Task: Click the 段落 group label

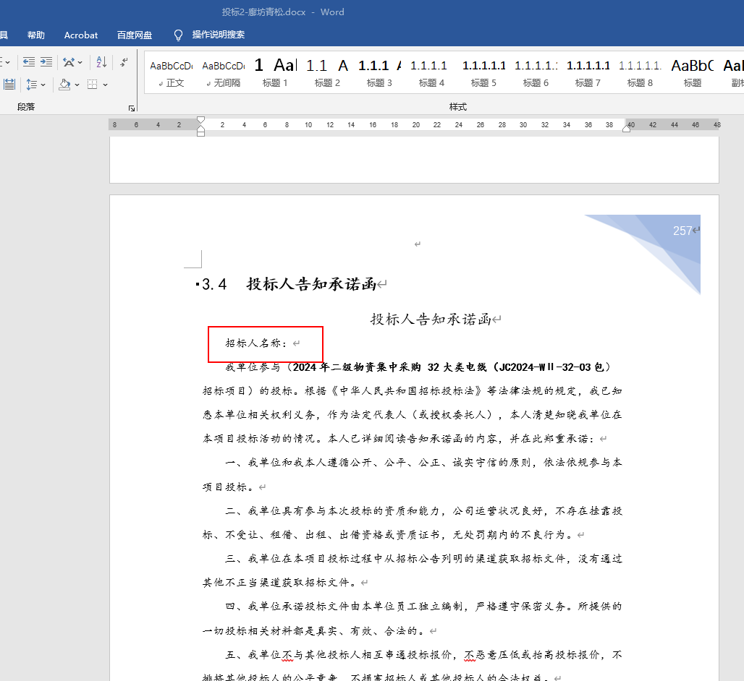Action: (x=26, y=107)
